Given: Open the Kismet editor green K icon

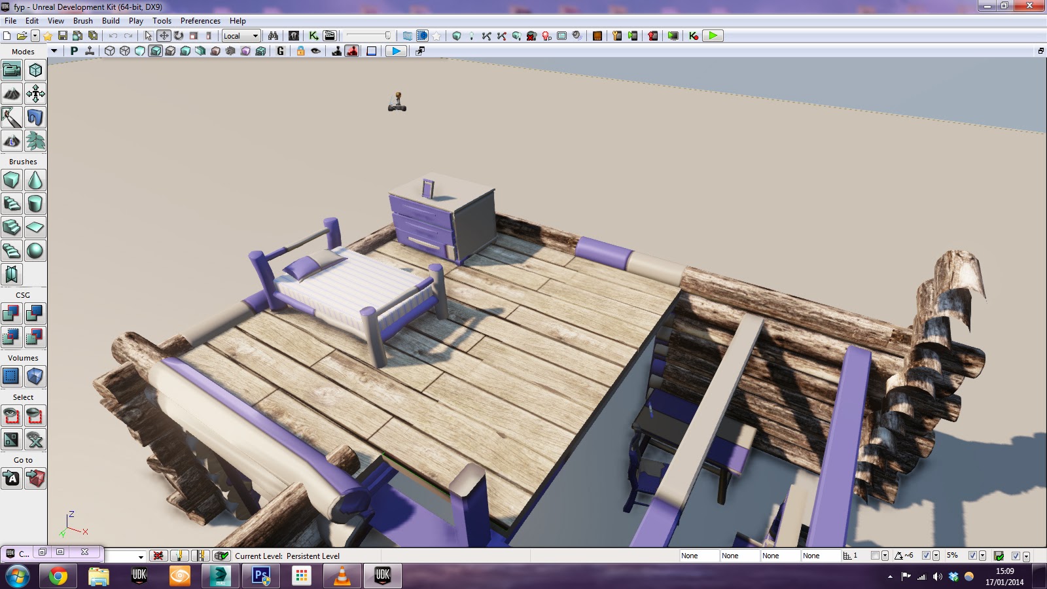Looking at the screenshot, I should (314, 36).
